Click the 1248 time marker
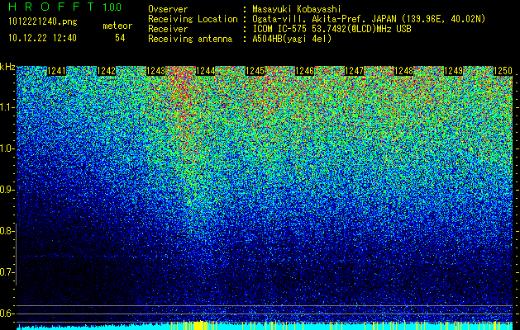520x330 pixels. point(403,71)
